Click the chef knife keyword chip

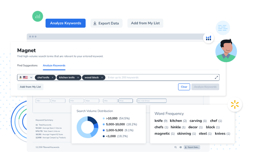(45, 78)
